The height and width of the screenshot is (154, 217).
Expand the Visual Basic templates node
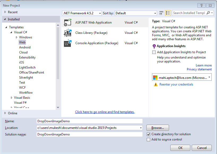(x=11, y=98)
